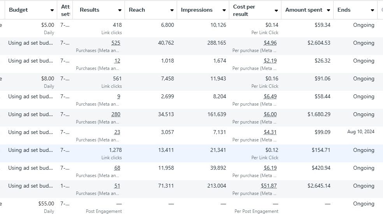Click the $6.49 cost per purchase link
Screen dimensions: 383x214
click(270, 97)
